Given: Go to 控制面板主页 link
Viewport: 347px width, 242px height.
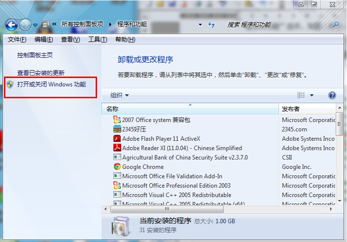Looking at the screenshot, I should coord(35,55).
